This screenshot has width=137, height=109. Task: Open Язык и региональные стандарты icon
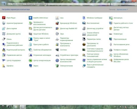coord(84,66)
